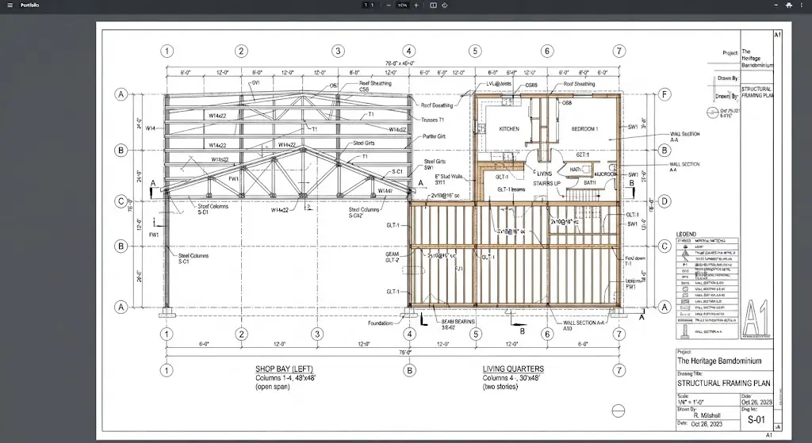Click the large A1 sheet size mark

756,319
